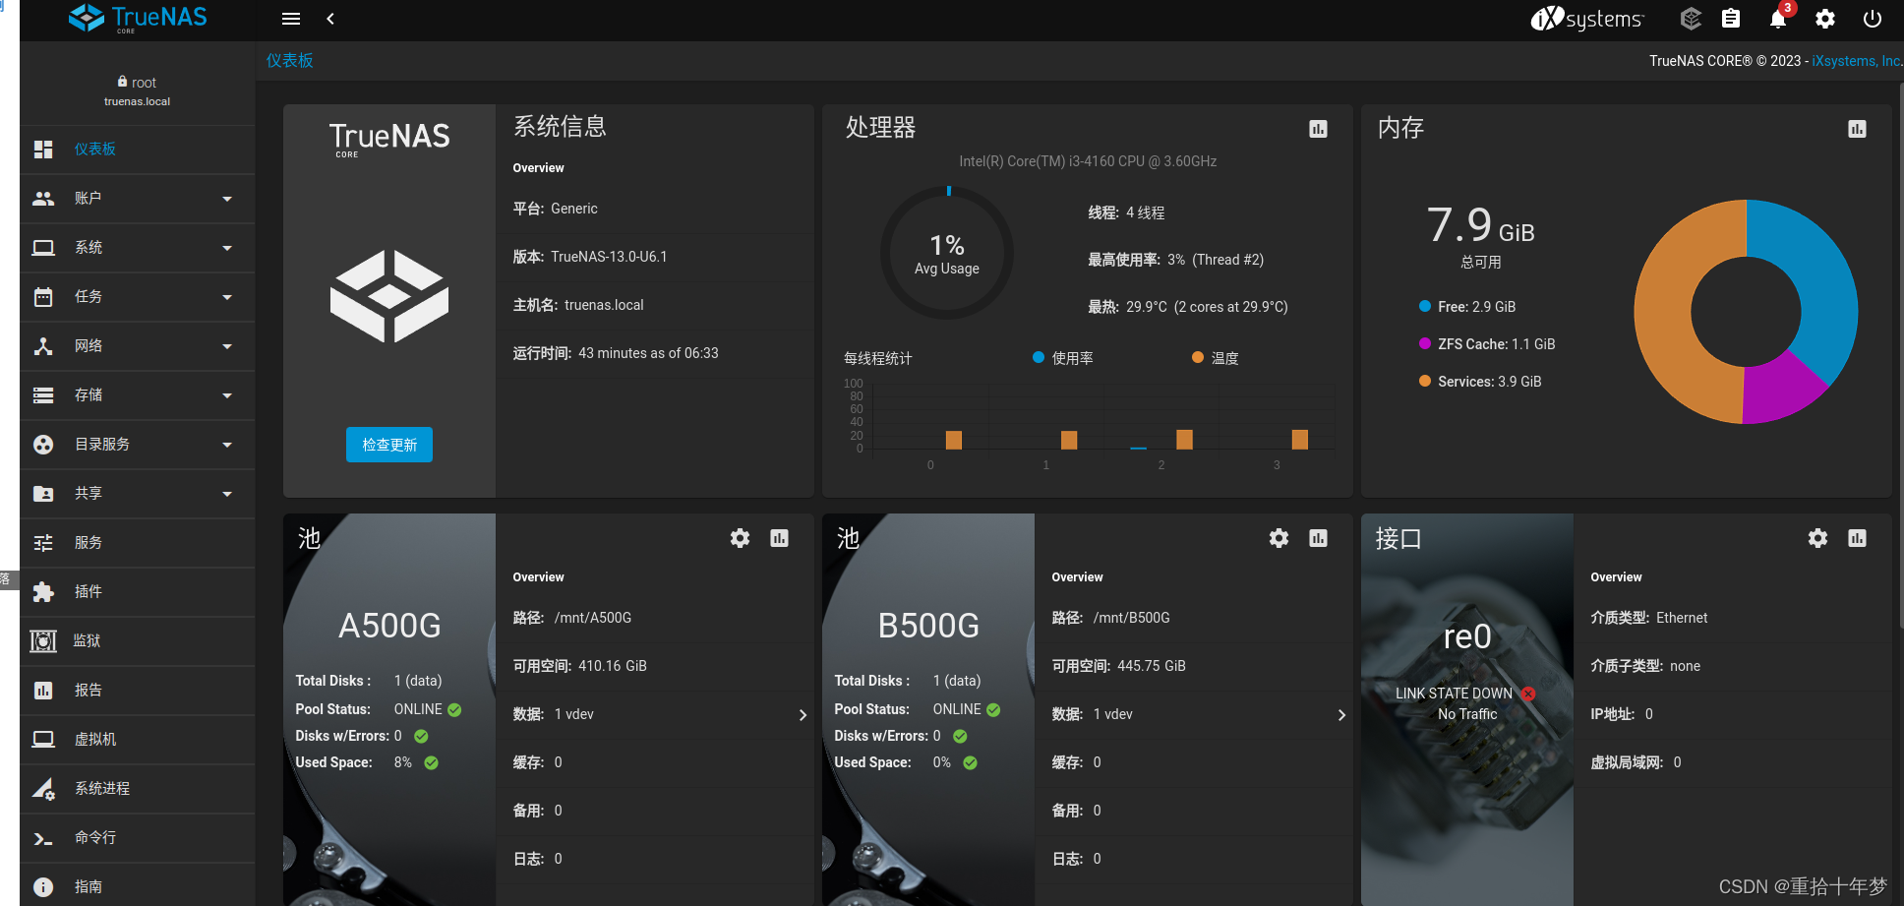Expand A500G 数据 1 vdev chevron
Image resolution: width=1904 pixels, height=906 pixels.
tap(803, 715)
